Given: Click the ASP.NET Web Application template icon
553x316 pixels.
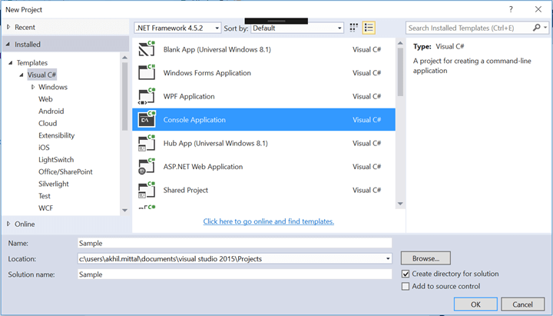Looking at the screenshot, I should 147,166.
